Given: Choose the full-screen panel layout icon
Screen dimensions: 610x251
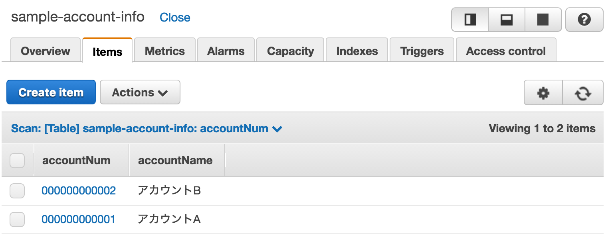Looking at the screenshot, I should (543, 20).
